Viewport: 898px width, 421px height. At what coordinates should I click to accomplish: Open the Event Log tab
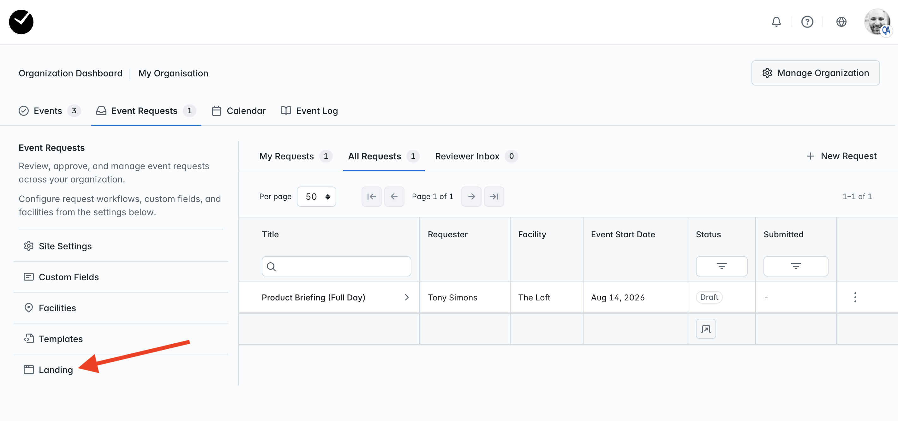pos(309,111)
